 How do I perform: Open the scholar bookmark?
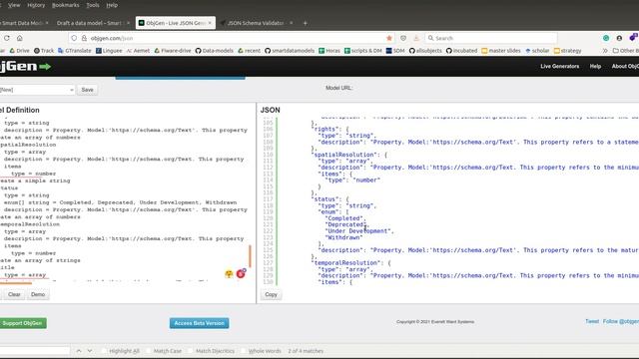(537, 51)
